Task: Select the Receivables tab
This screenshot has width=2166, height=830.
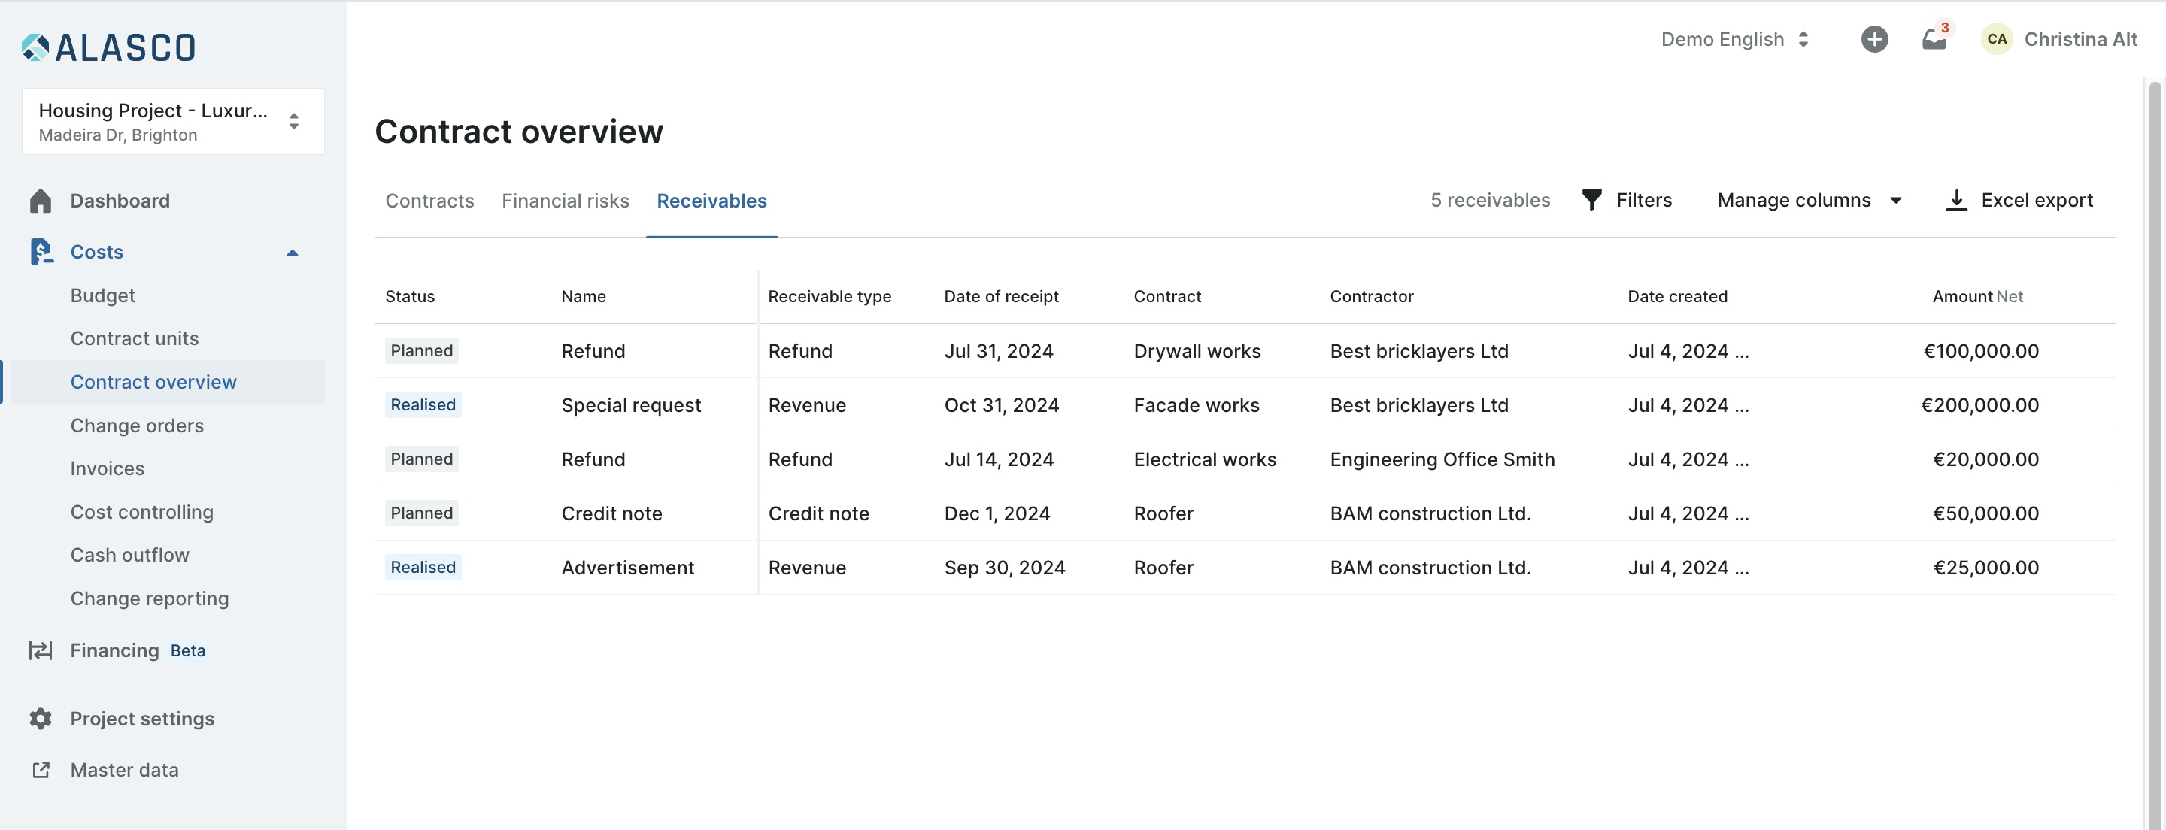Action: pyautogui.click(x=711, y=201)
